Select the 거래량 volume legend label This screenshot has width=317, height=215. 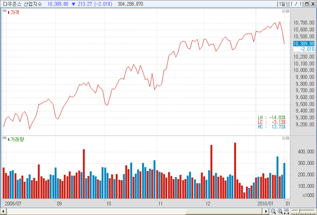(x=16, y=139)
